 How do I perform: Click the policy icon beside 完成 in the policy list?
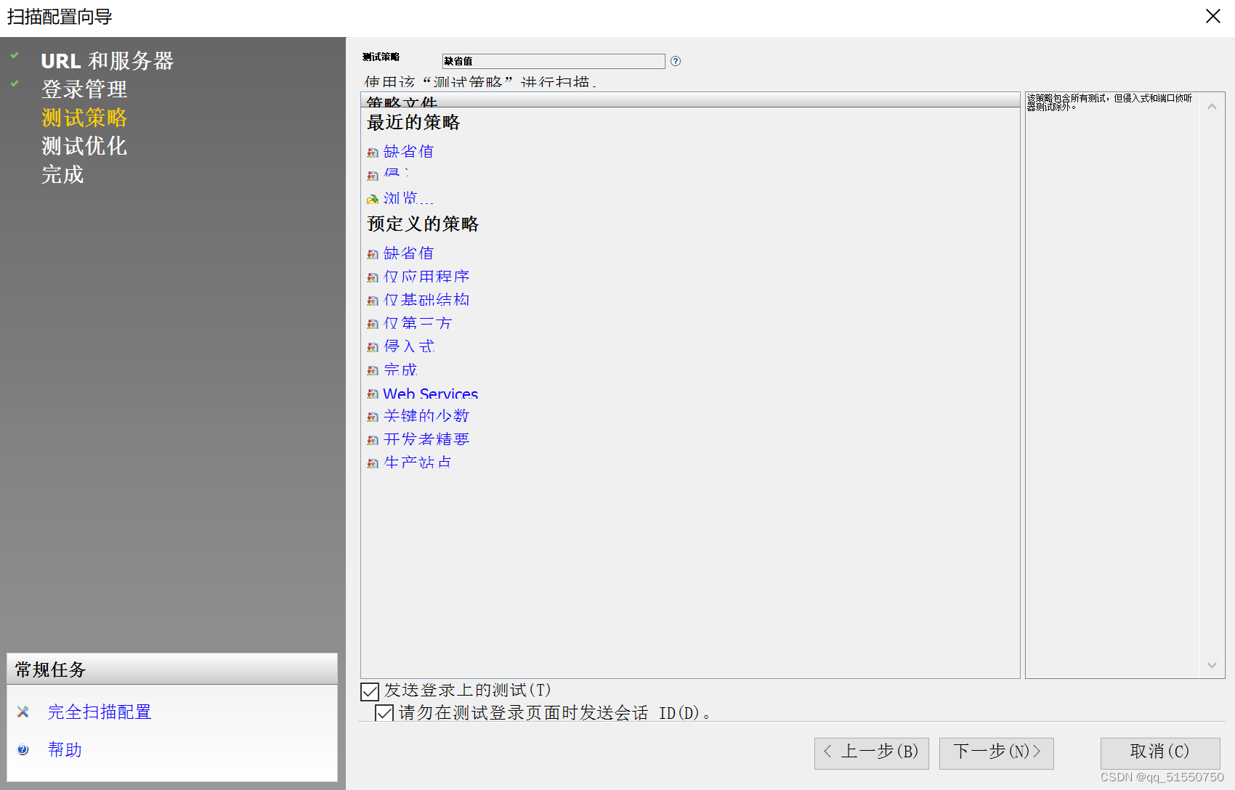click(373, 370)
